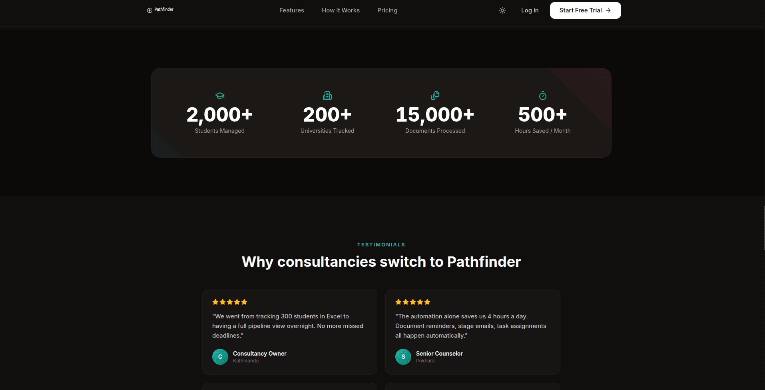765x390 pixels.
Task: Click the Pathfinder compass logo icon
Action: [149, 10]
